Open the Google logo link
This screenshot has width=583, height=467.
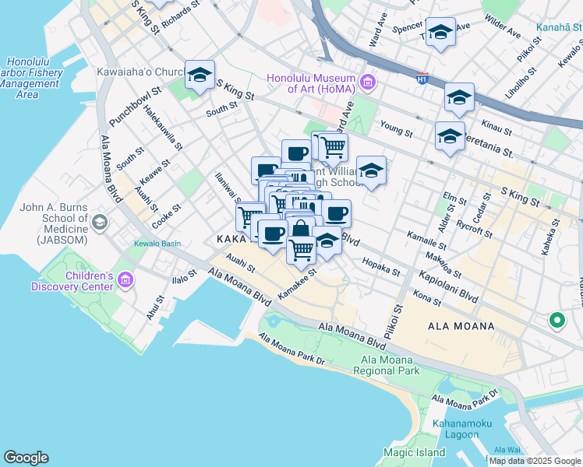(26, 458)
